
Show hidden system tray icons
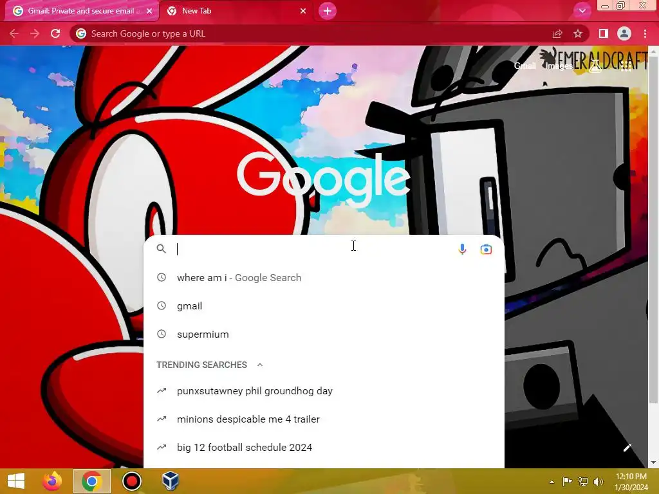552,482
